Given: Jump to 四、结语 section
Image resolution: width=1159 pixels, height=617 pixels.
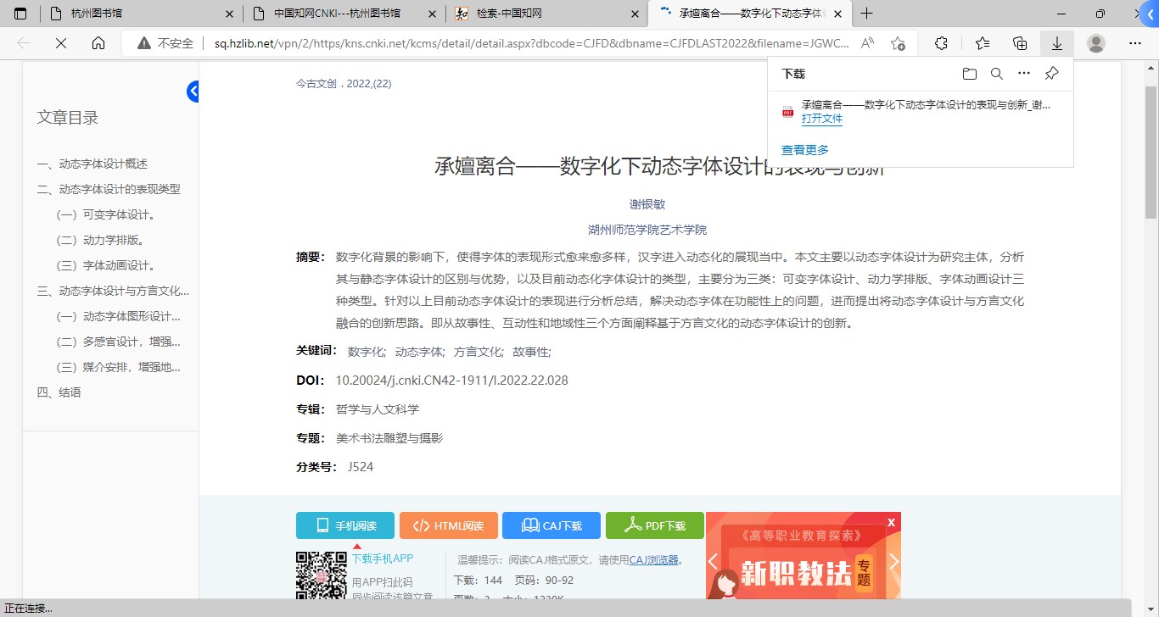Looking at the screenshot, I should click(x=59, y=392).
